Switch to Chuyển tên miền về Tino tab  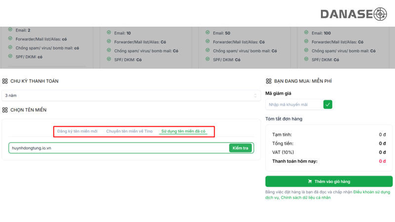pyautogui.click(x=129, y=131)
